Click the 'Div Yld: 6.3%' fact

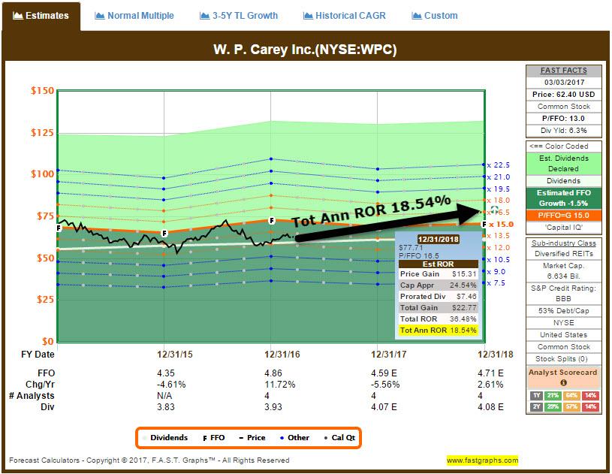(x=564, y=131)
